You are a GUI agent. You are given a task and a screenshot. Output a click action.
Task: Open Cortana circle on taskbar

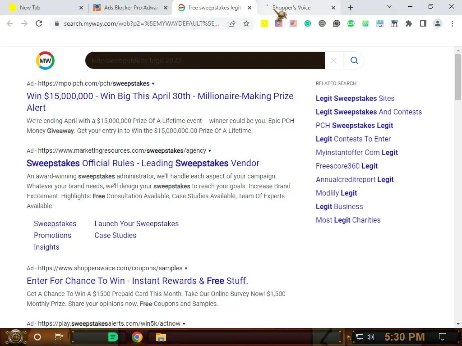click(37, 337)
